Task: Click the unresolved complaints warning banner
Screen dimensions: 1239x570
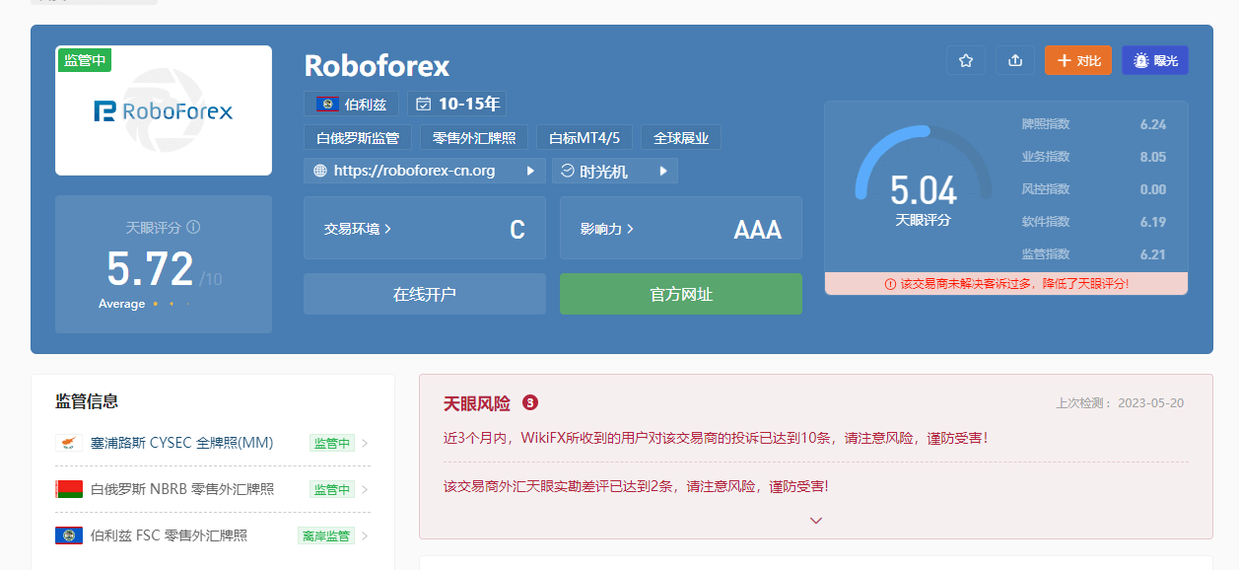Action: tap(1006, 283)
